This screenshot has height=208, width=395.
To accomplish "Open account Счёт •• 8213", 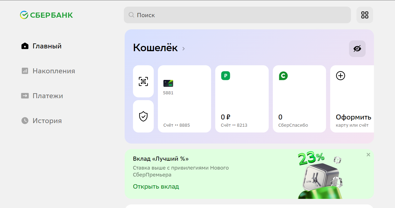I will tap(242, 99).
